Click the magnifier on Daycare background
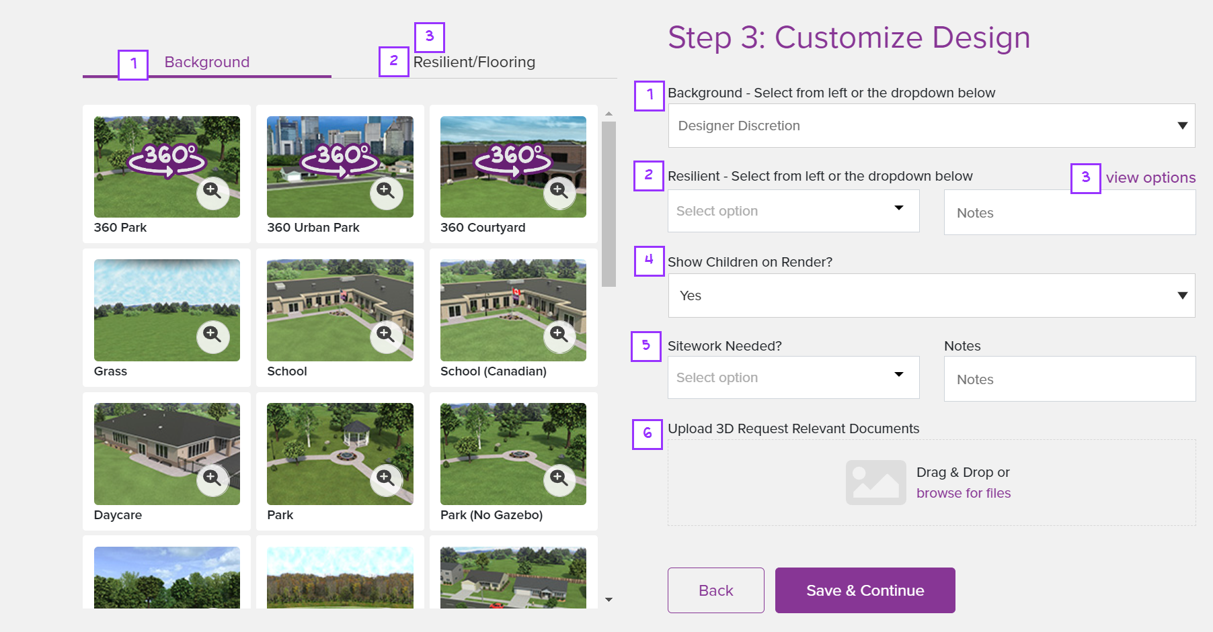The image size is (1213, 632). (212, 480)
